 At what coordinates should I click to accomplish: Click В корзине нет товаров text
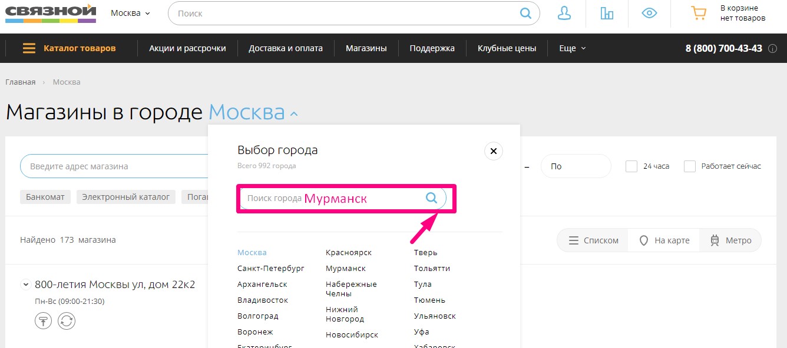tap(743, 13)
